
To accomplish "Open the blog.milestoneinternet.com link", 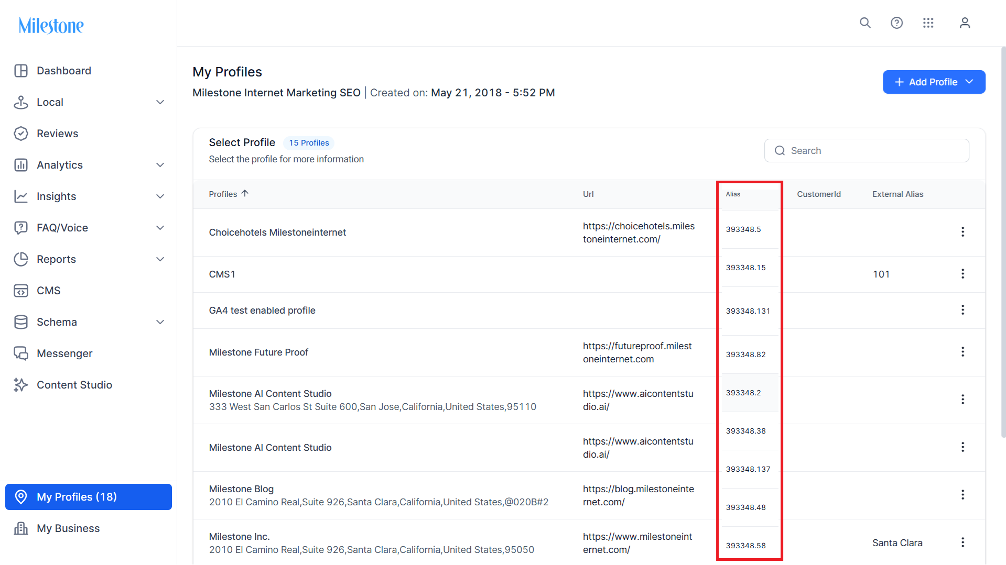I will coord(639,495).
